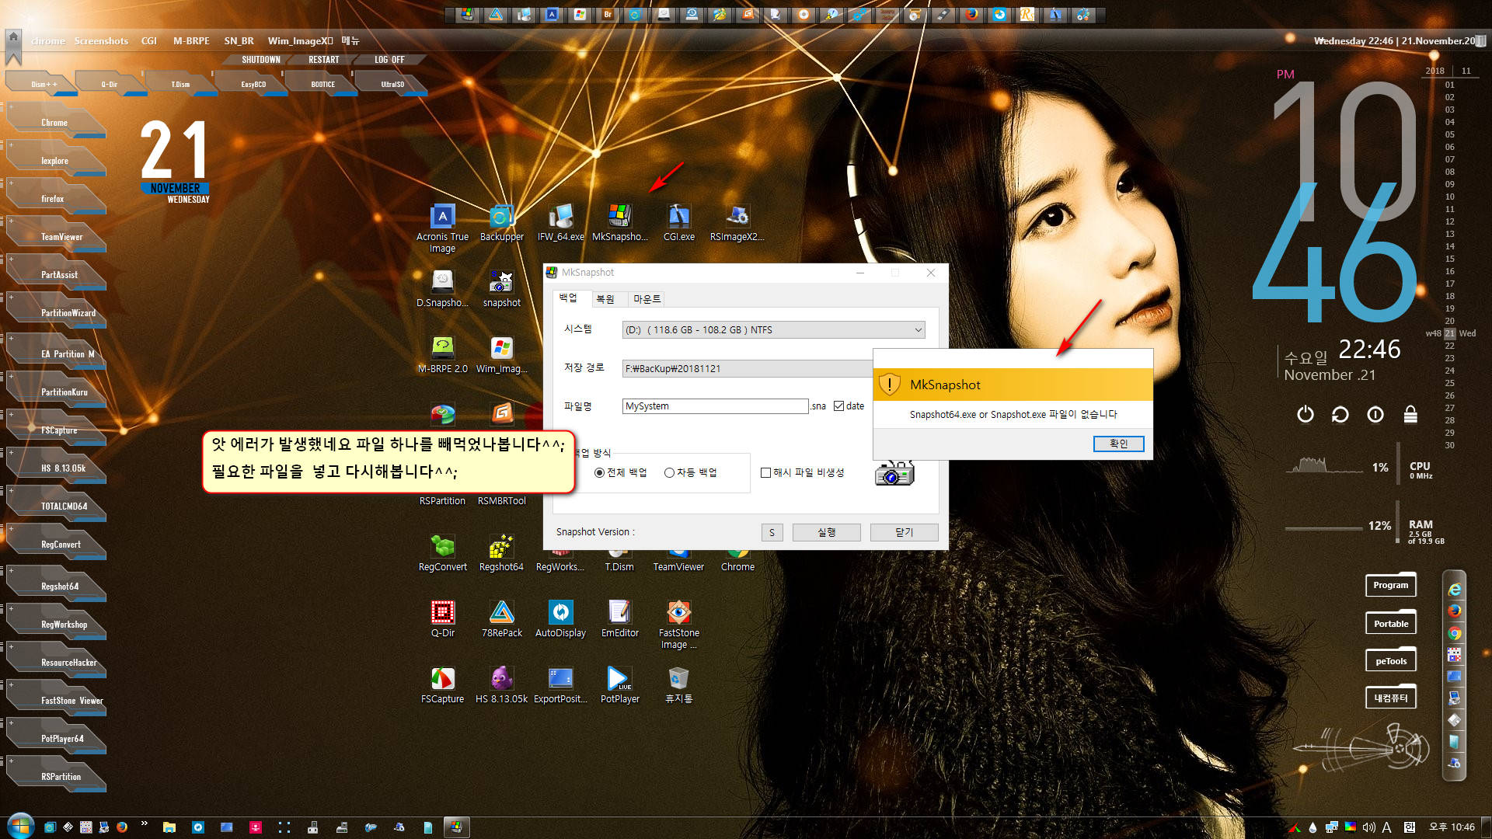The width and height of the screenshot is (1492, 839).
Task: Launch PartitionWizard from left sidebar
Action: pyautogui.click(x=58, y=311)
